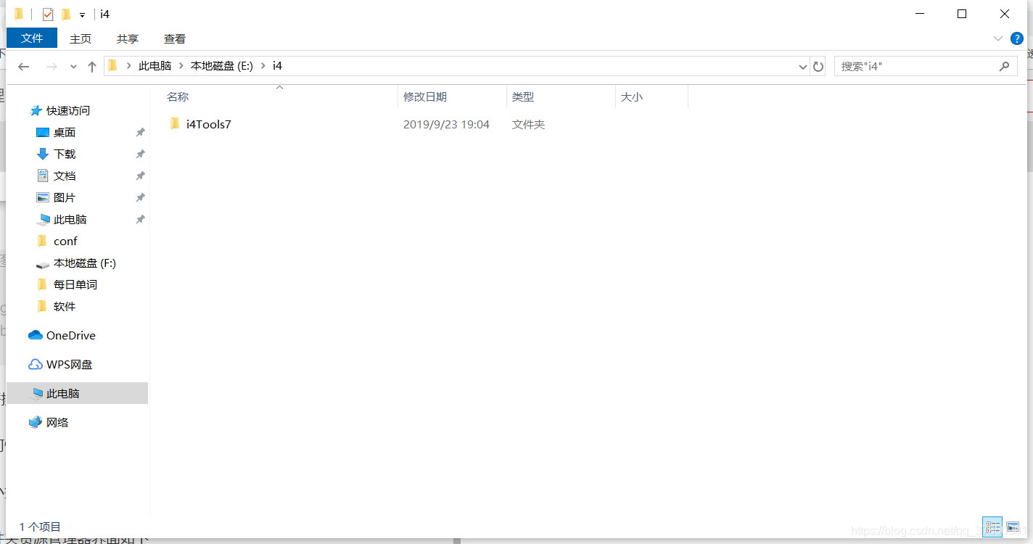
Task: Click the refresh icon in address bar
Action: point(818,65)
